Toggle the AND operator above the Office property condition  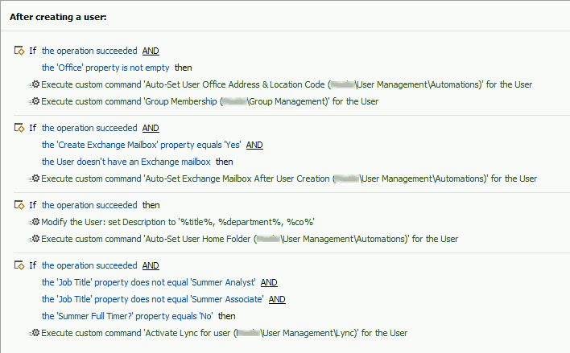click(x=151, y=51)
